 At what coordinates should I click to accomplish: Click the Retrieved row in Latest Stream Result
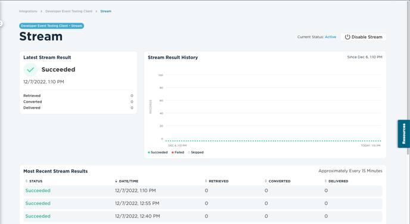78,96
